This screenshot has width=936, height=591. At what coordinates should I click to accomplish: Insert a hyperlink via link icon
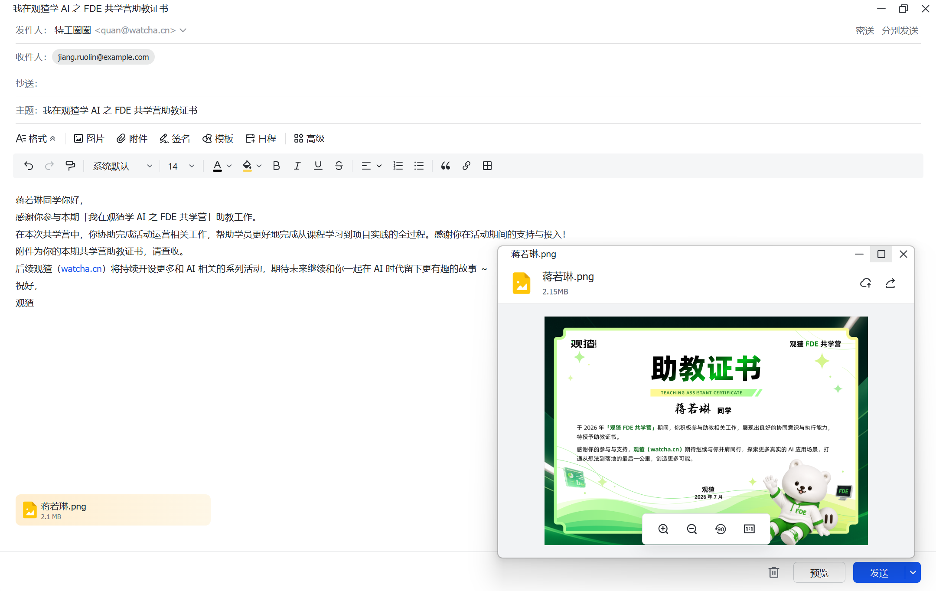click(x=466, y=166)
